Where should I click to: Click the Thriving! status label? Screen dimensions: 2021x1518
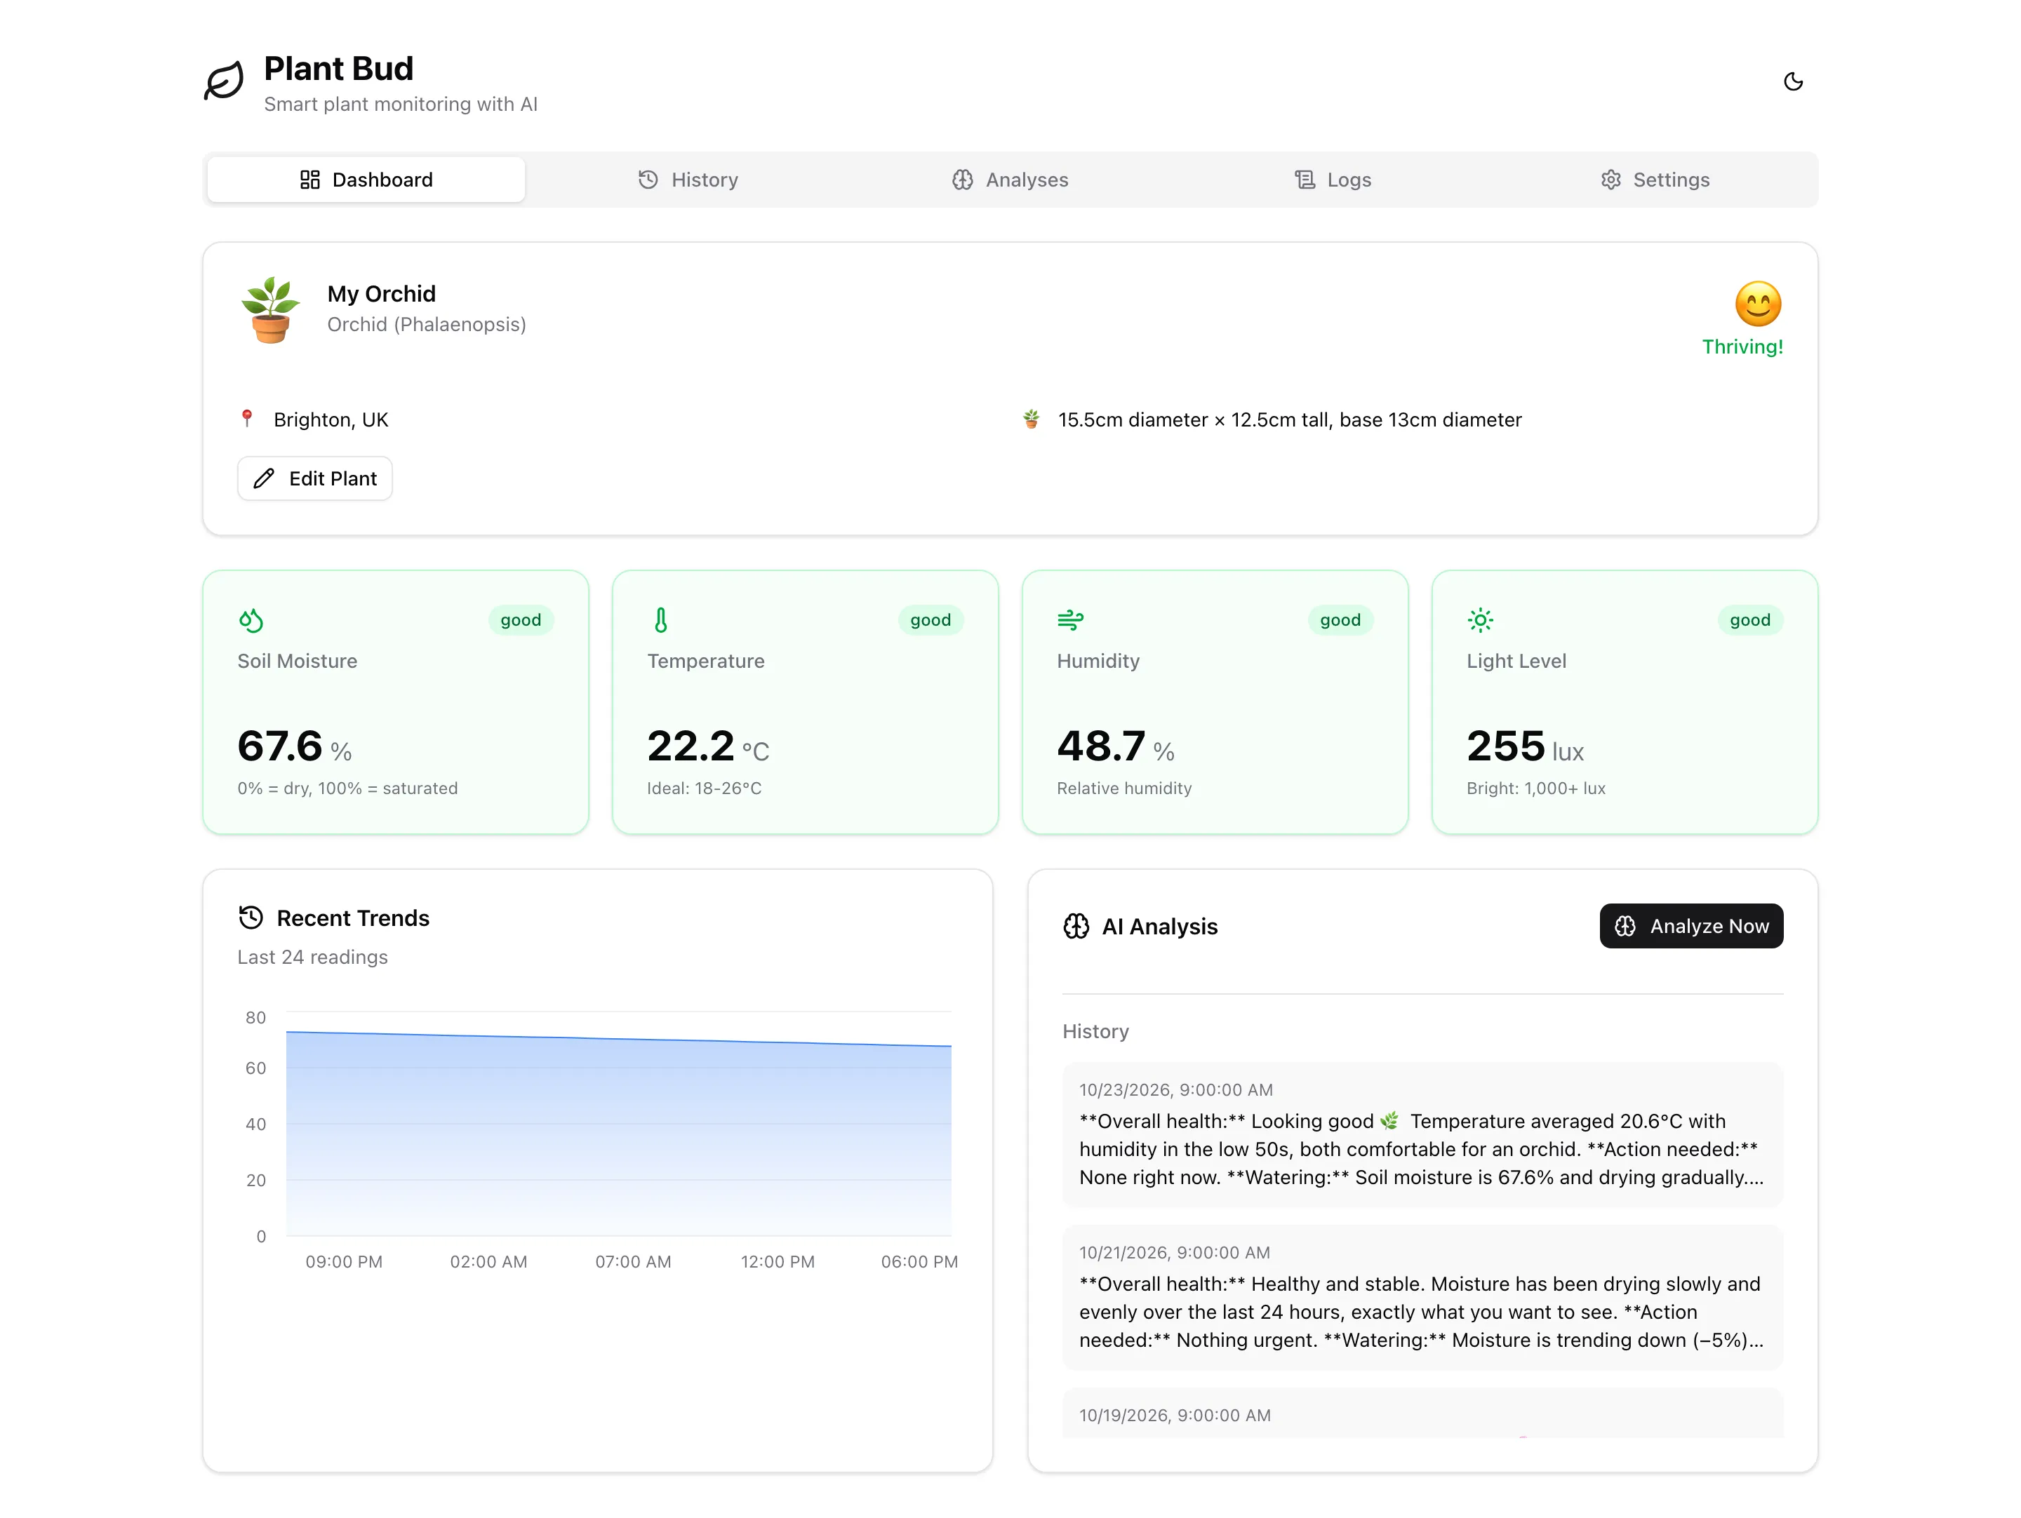click(x=1742, y=347)
